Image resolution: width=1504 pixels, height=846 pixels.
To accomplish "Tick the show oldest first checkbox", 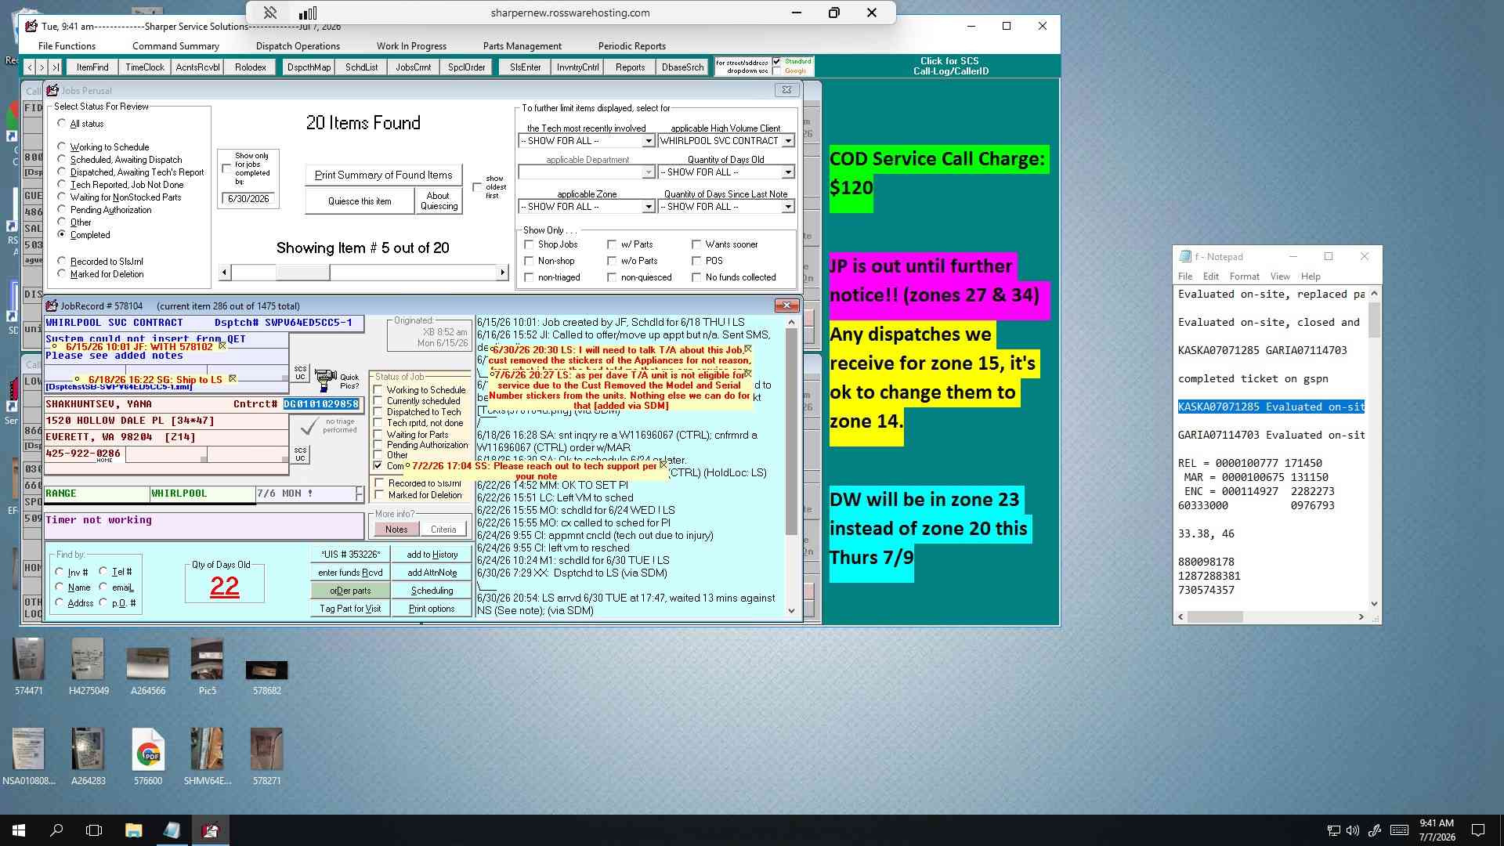I will pos(477,187).
